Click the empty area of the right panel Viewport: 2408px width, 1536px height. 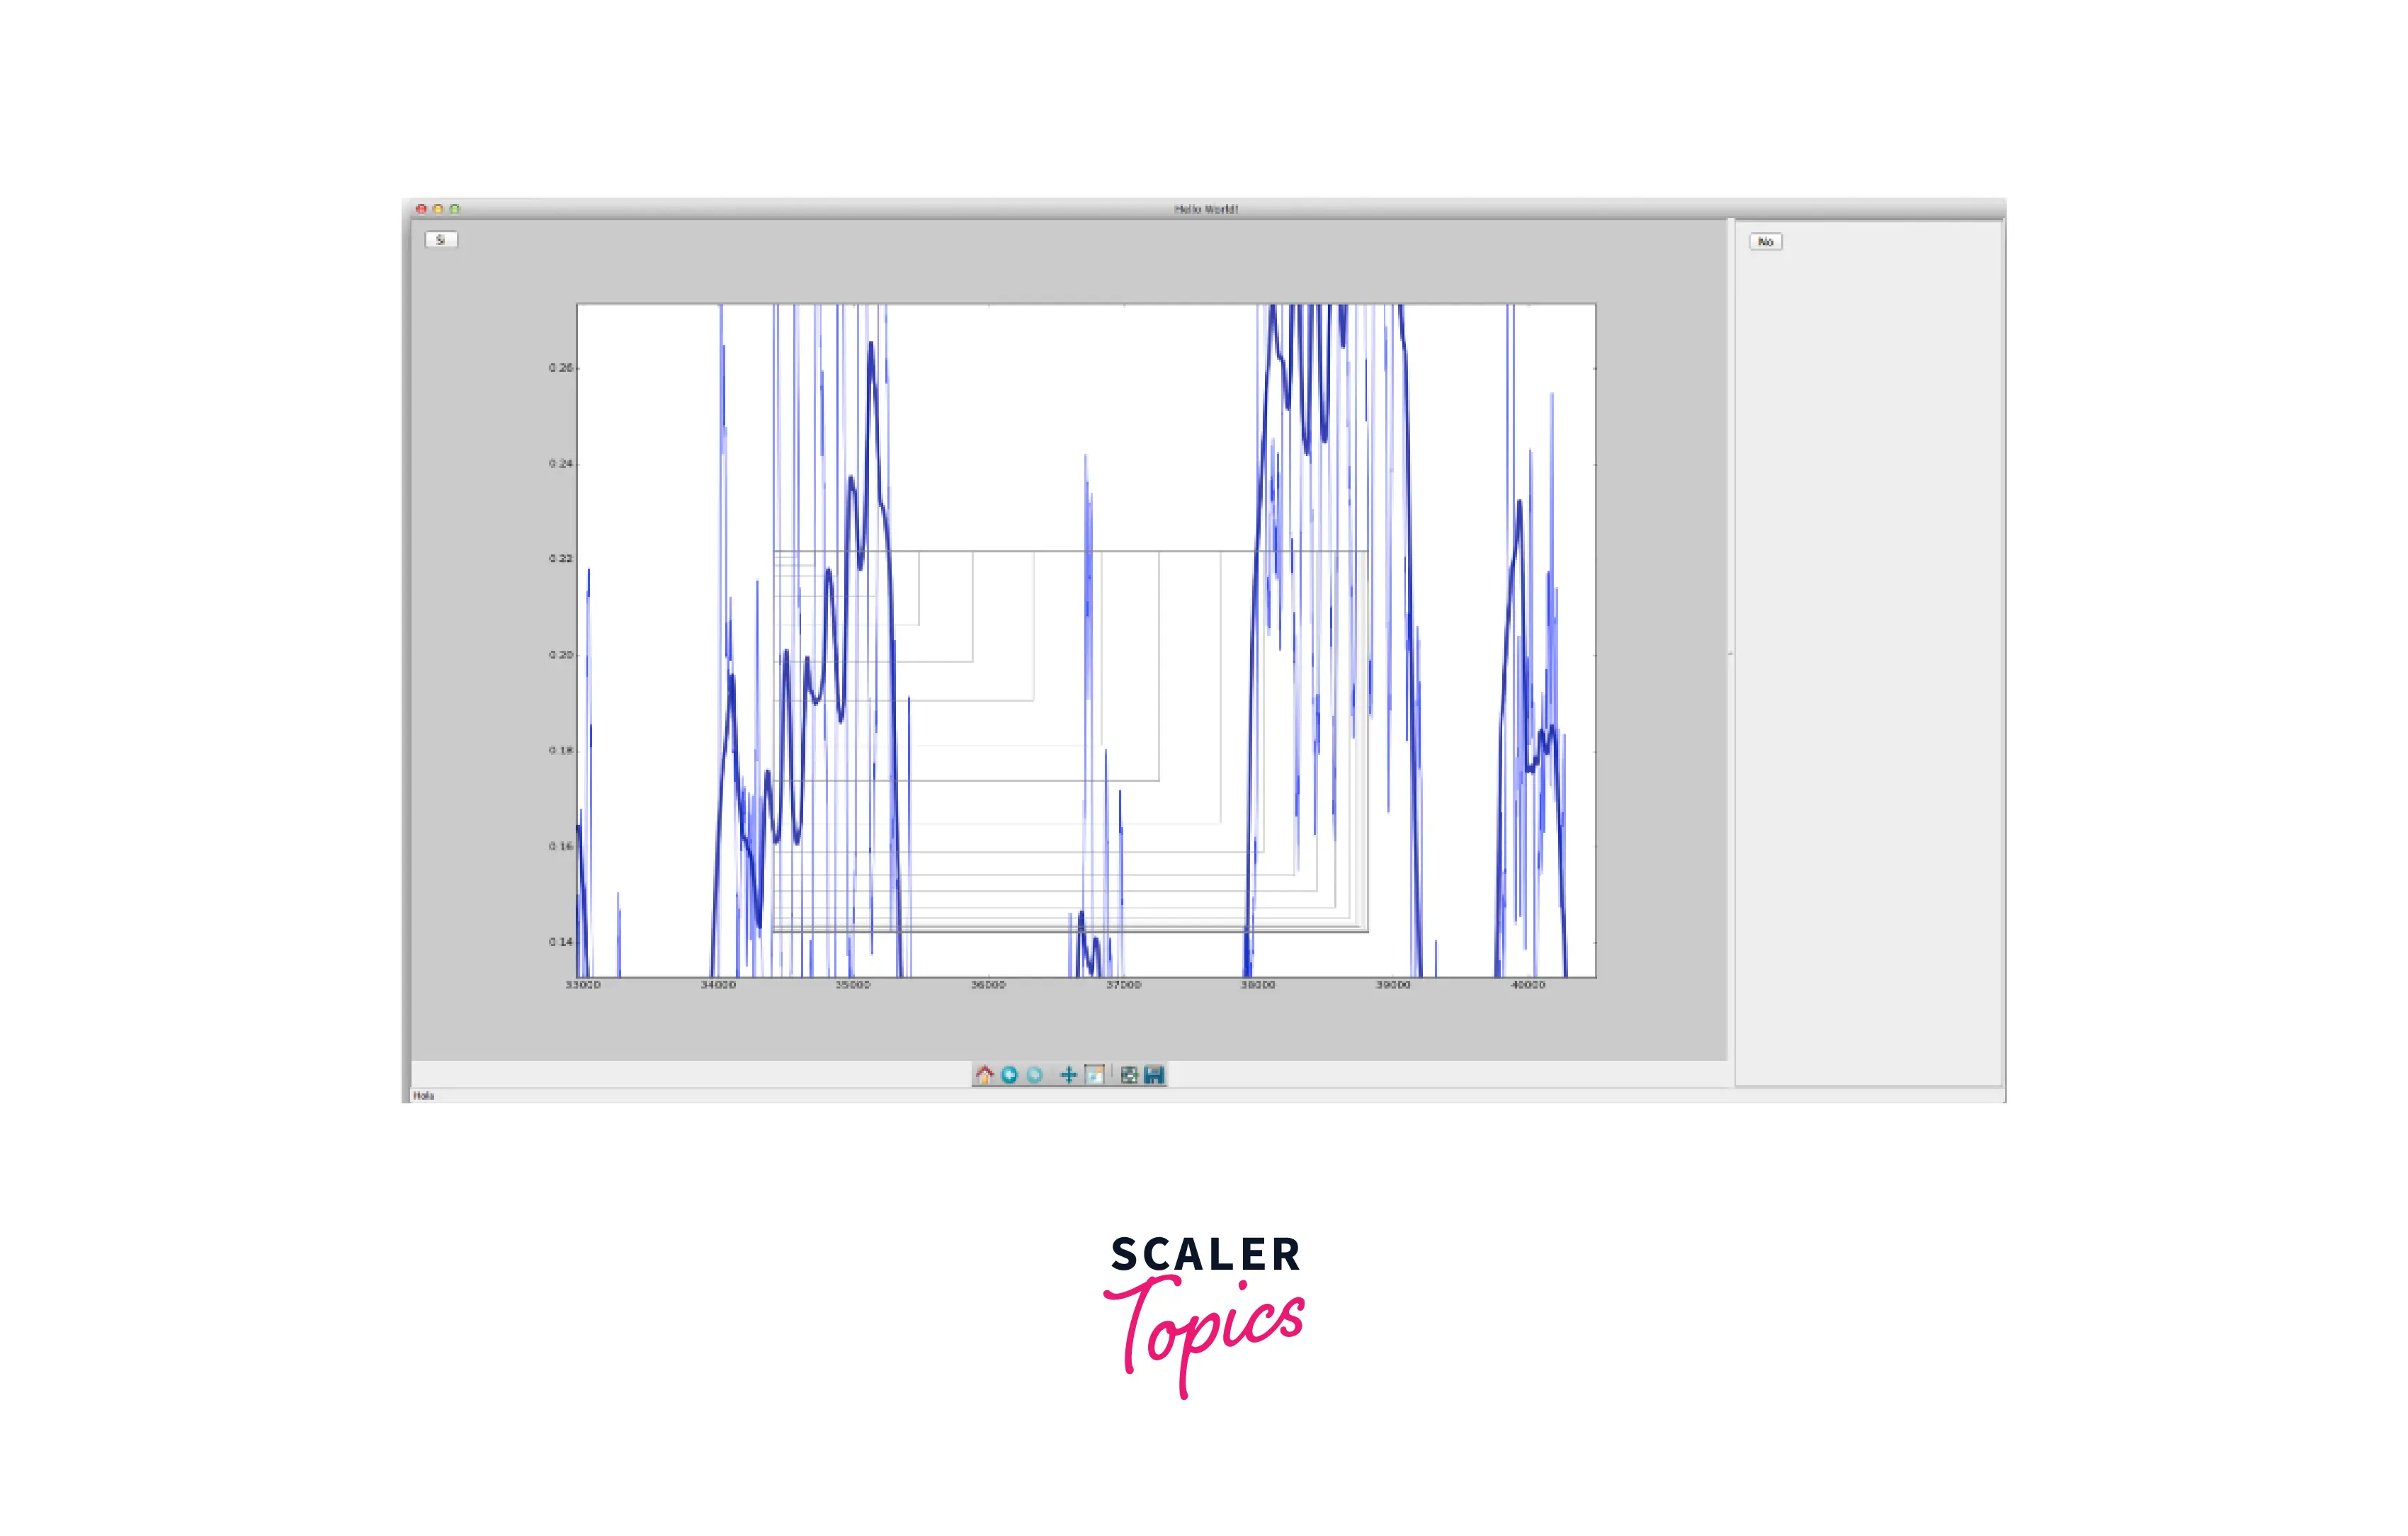coord(1868,650)
